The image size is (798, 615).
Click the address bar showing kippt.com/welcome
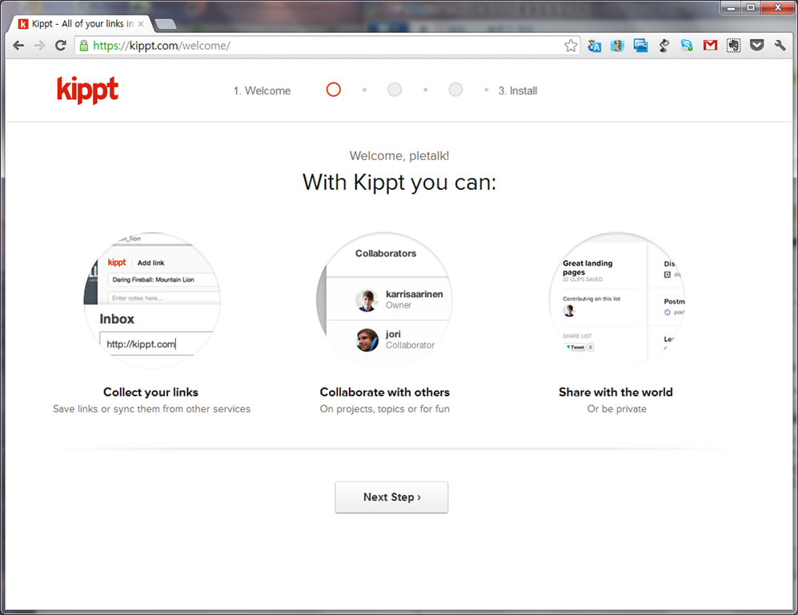(x=320, y=46)
